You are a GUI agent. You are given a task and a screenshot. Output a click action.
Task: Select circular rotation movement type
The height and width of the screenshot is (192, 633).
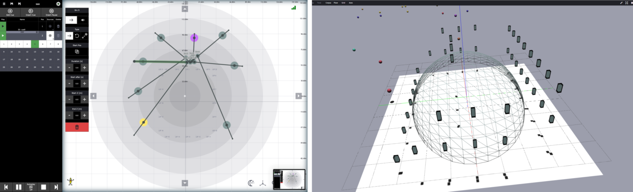click(77, 36)
